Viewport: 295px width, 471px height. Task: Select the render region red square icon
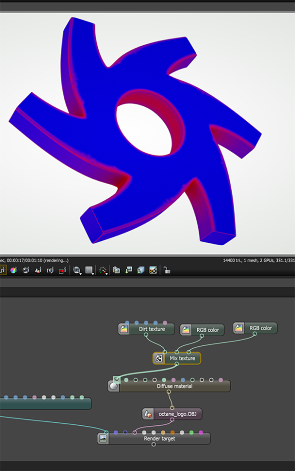pos(62,270)
